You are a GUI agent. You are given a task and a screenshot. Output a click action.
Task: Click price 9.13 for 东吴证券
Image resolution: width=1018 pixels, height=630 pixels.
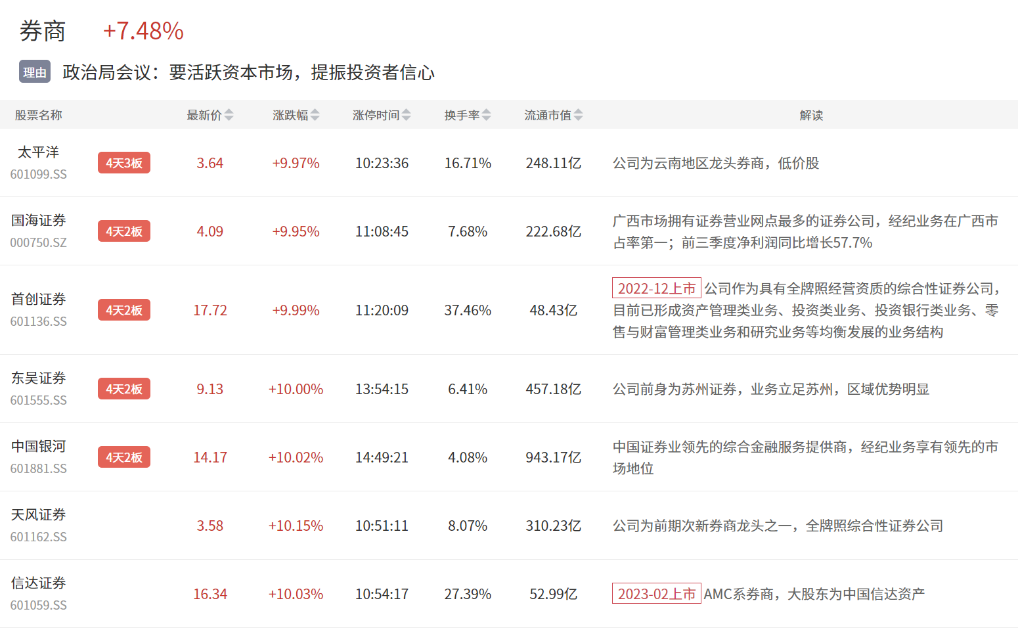[x=210, y=389]
